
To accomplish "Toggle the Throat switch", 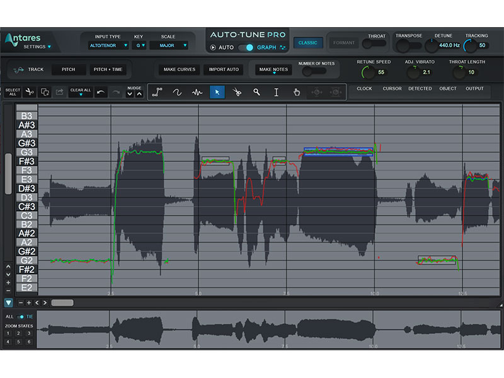I will [x=374, y=43].
